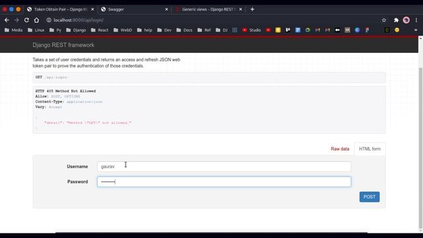Open the yellow smiley bookmark icon
The image size is (423, 238).
click(x=397, y=30)
